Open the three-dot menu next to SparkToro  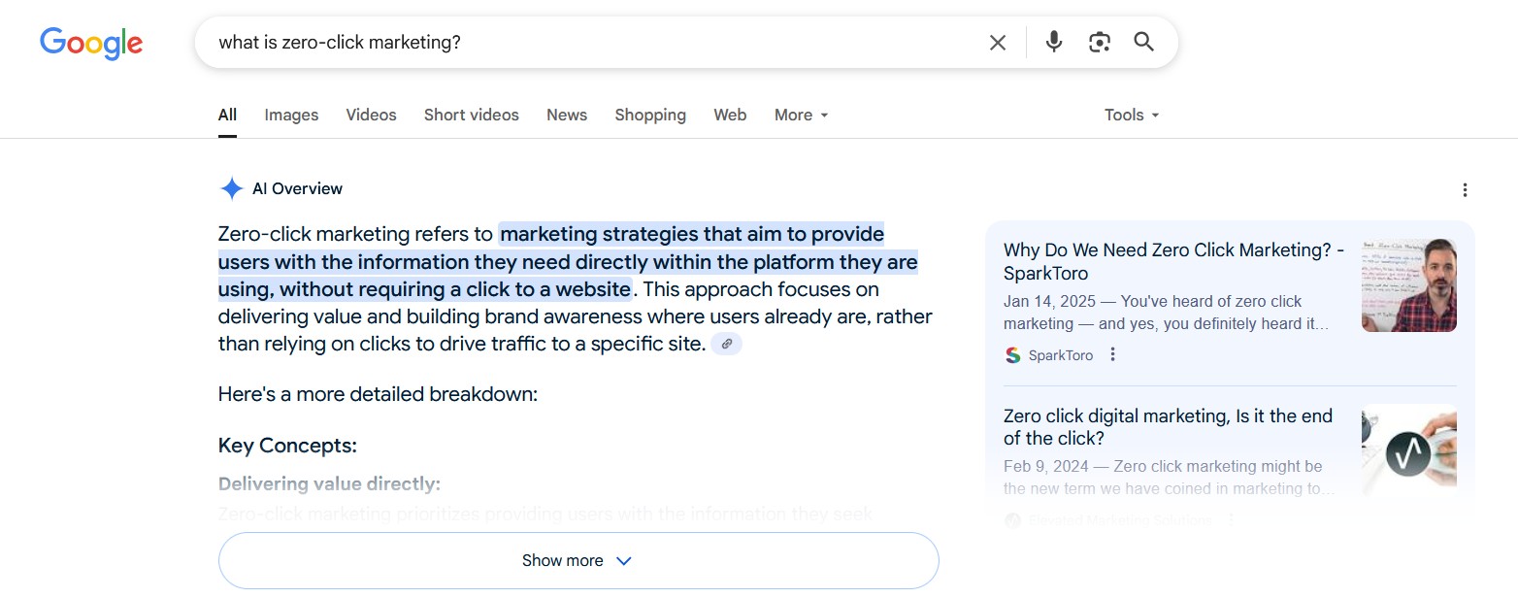[1113, 355]
